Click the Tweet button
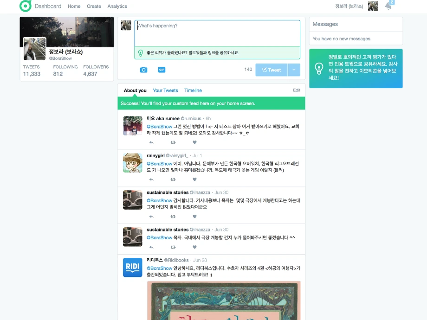 point(272,70)
